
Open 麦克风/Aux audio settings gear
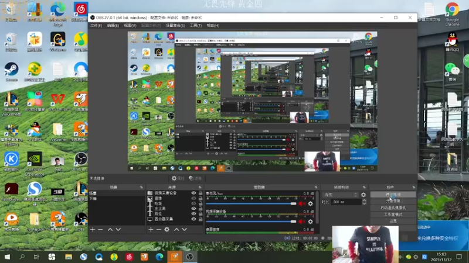(311, 203)
